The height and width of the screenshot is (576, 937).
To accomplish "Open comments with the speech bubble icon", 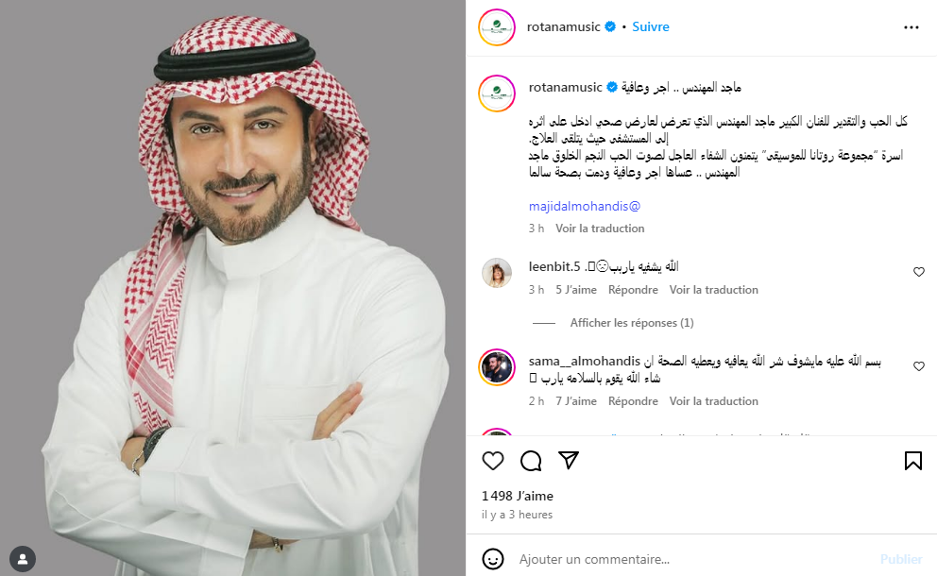I will click(x=531, y=461).
